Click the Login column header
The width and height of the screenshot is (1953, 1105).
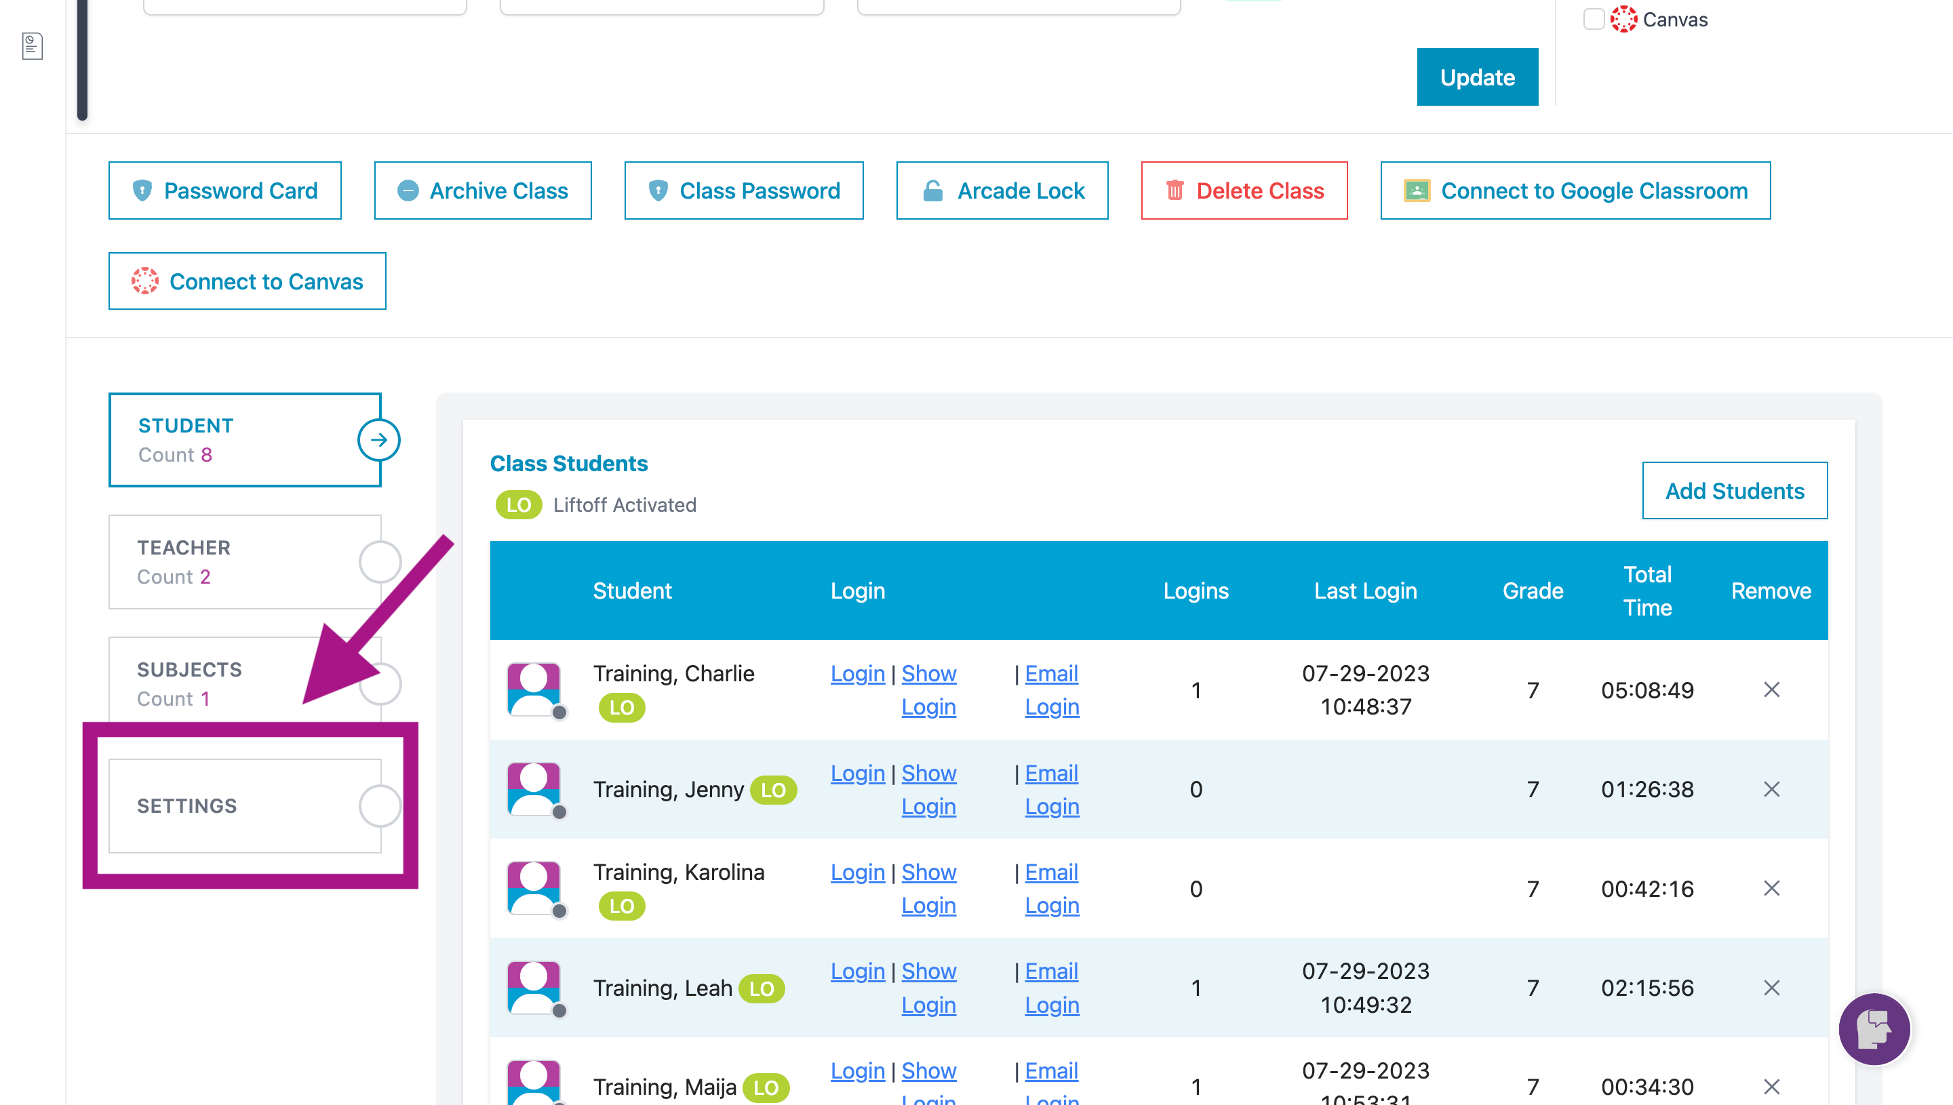(857, 590)
